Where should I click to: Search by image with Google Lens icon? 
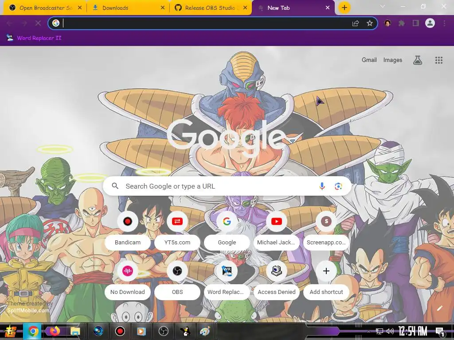338,186
